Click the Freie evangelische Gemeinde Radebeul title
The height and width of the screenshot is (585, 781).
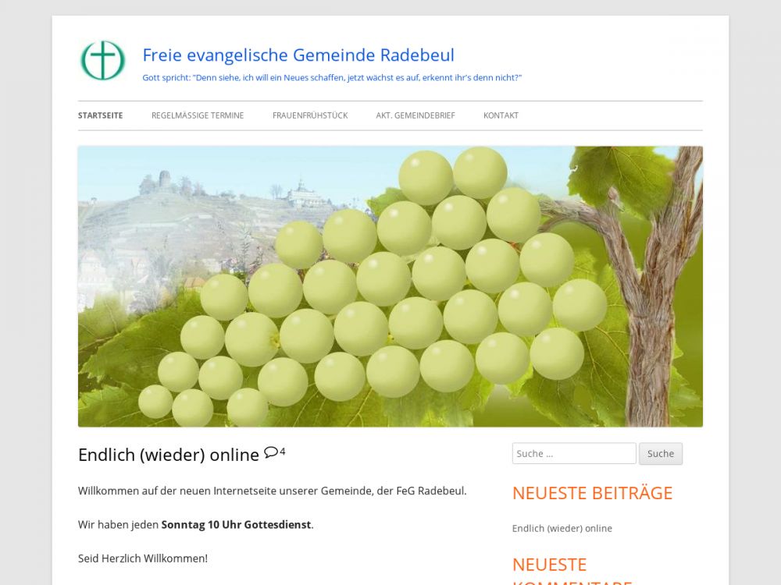(298, 55)
